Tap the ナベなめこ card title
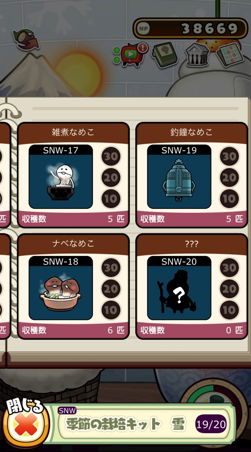The image size is (251, 452). [73, 243]
